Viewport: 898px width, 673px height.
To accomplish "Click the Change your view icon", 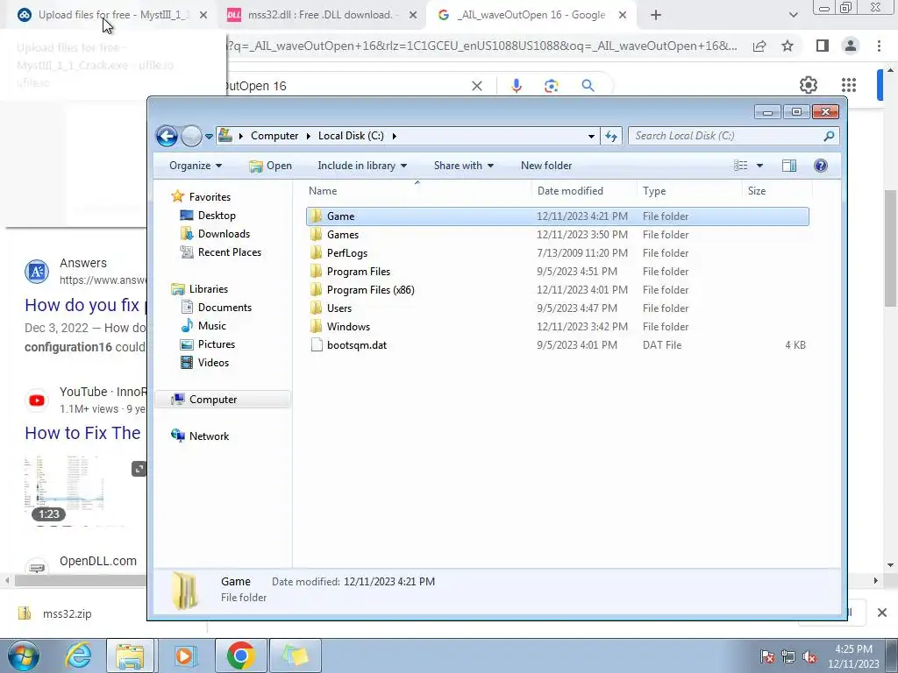I will point(740,166).
